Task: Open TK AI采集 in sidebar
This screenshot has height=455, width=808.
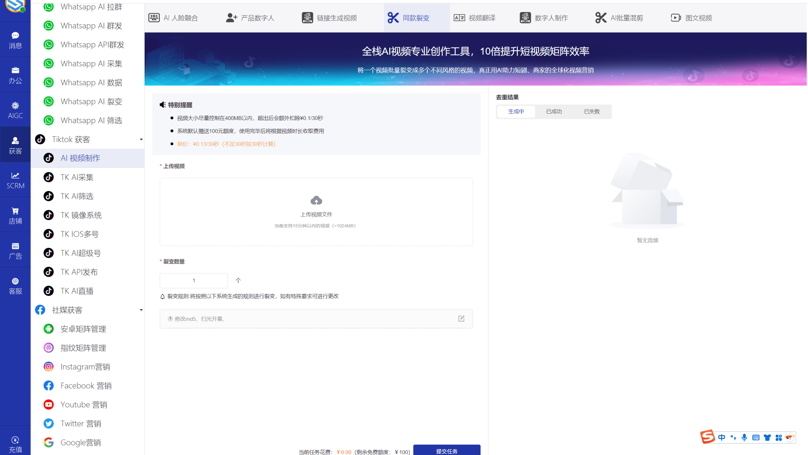Action: (x=77, y=177)
